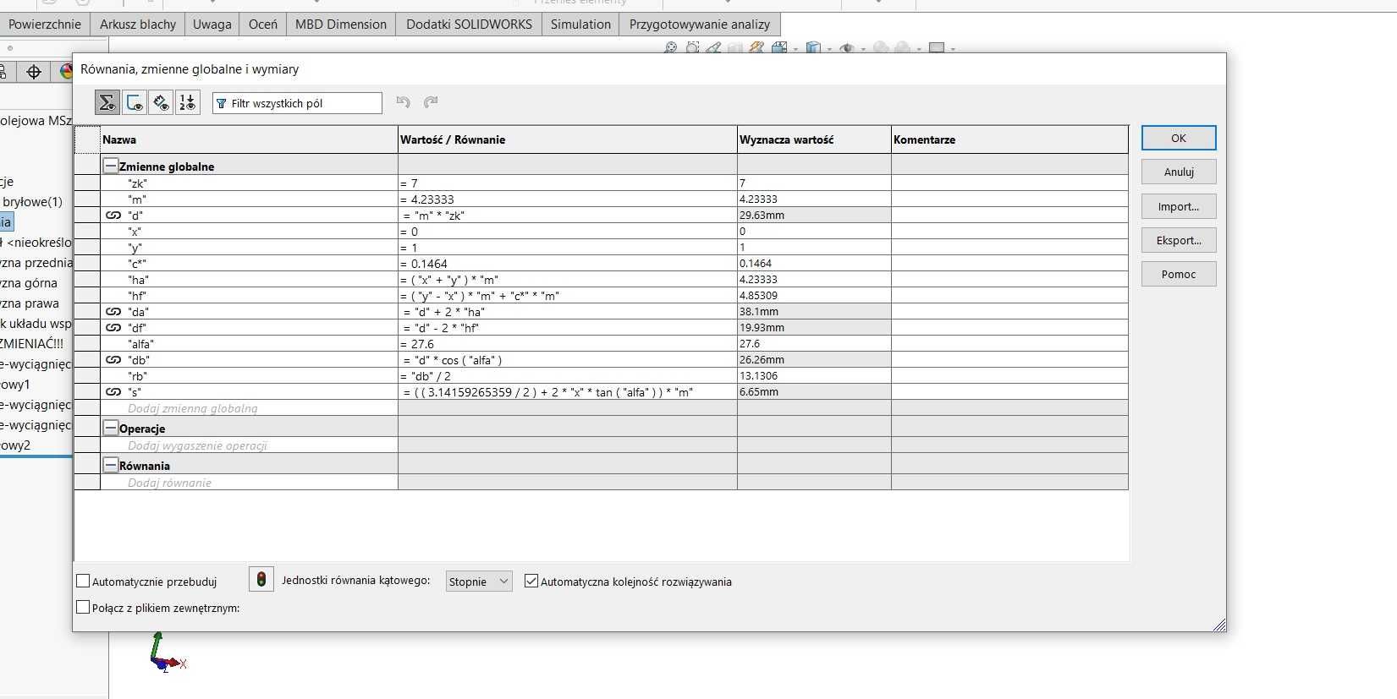The width and height of the screenshot is (1397, 699).
Task: Open the Dodatki SOLIDWORKS tab
Action: pos(470,24)
